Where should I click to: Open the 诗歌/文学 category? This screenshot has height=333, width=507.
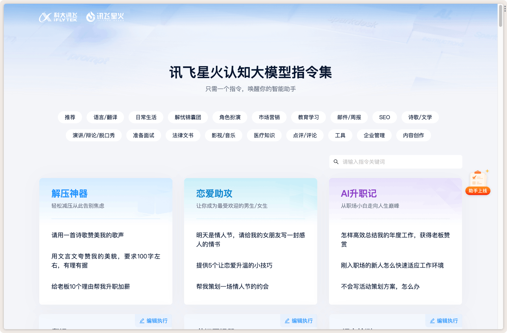(420, 117)
